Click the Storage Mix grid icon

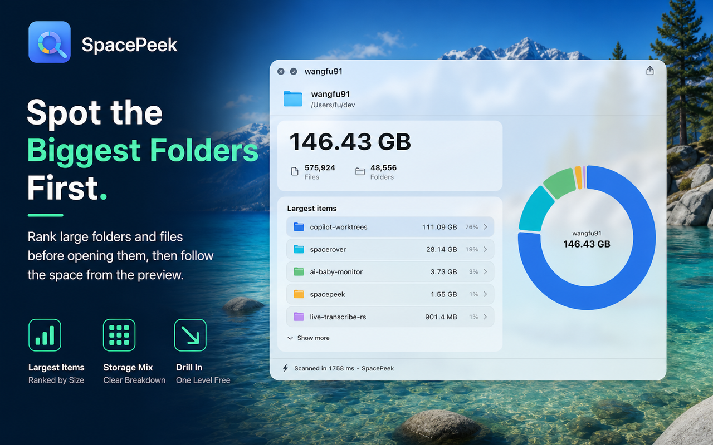coord(119,335)
